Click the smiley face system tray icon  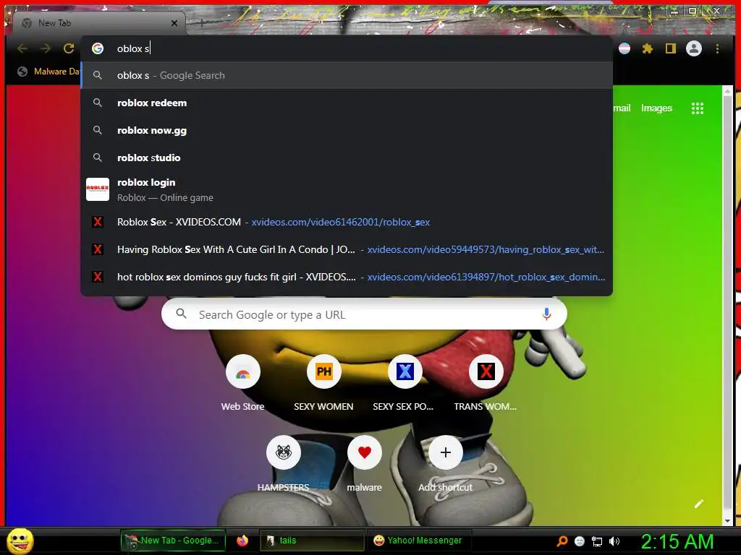[x=580, y=541]
